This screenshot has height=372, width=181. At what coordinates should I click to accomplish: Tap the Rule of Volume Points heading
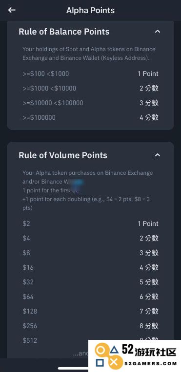pyautogui.click(x=63, y=155)
